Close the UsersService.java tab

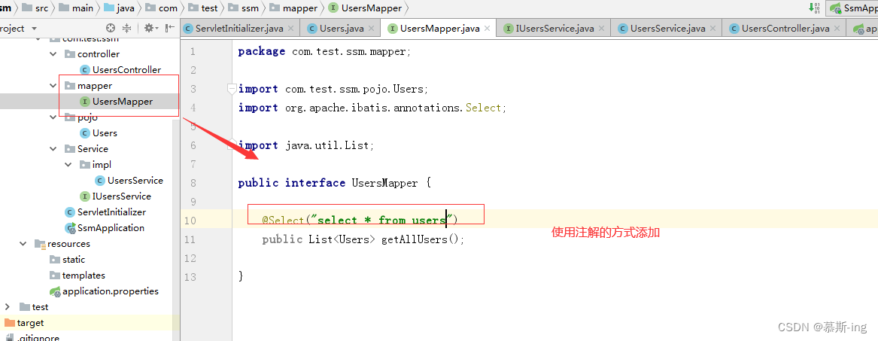pos(712,28)
